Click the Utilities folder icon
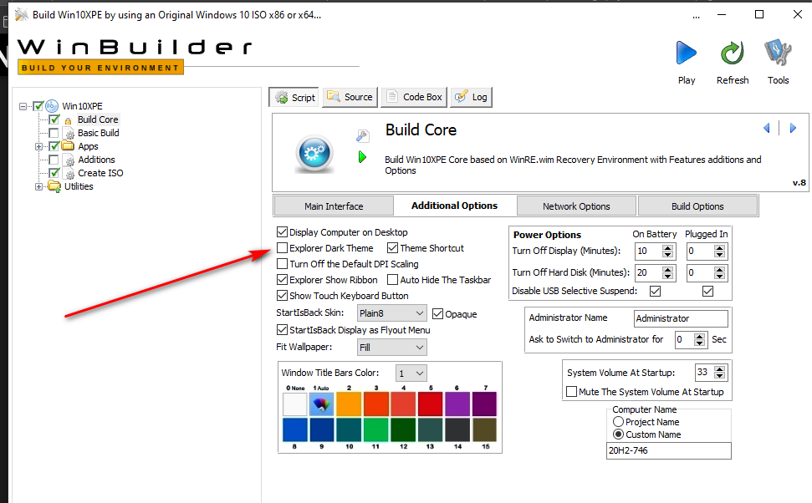This screenshot has height=503, width=812. [54, 186]
